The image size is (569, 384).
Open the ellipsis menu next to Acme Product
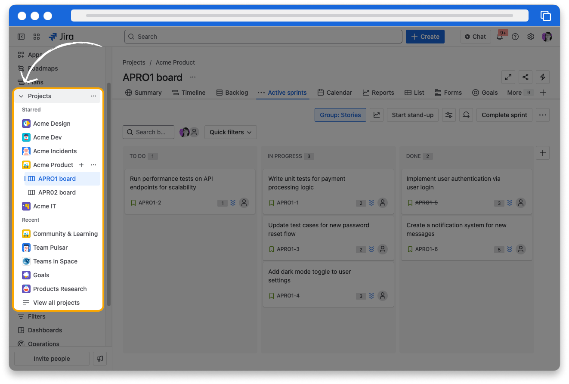pos(93,165)
